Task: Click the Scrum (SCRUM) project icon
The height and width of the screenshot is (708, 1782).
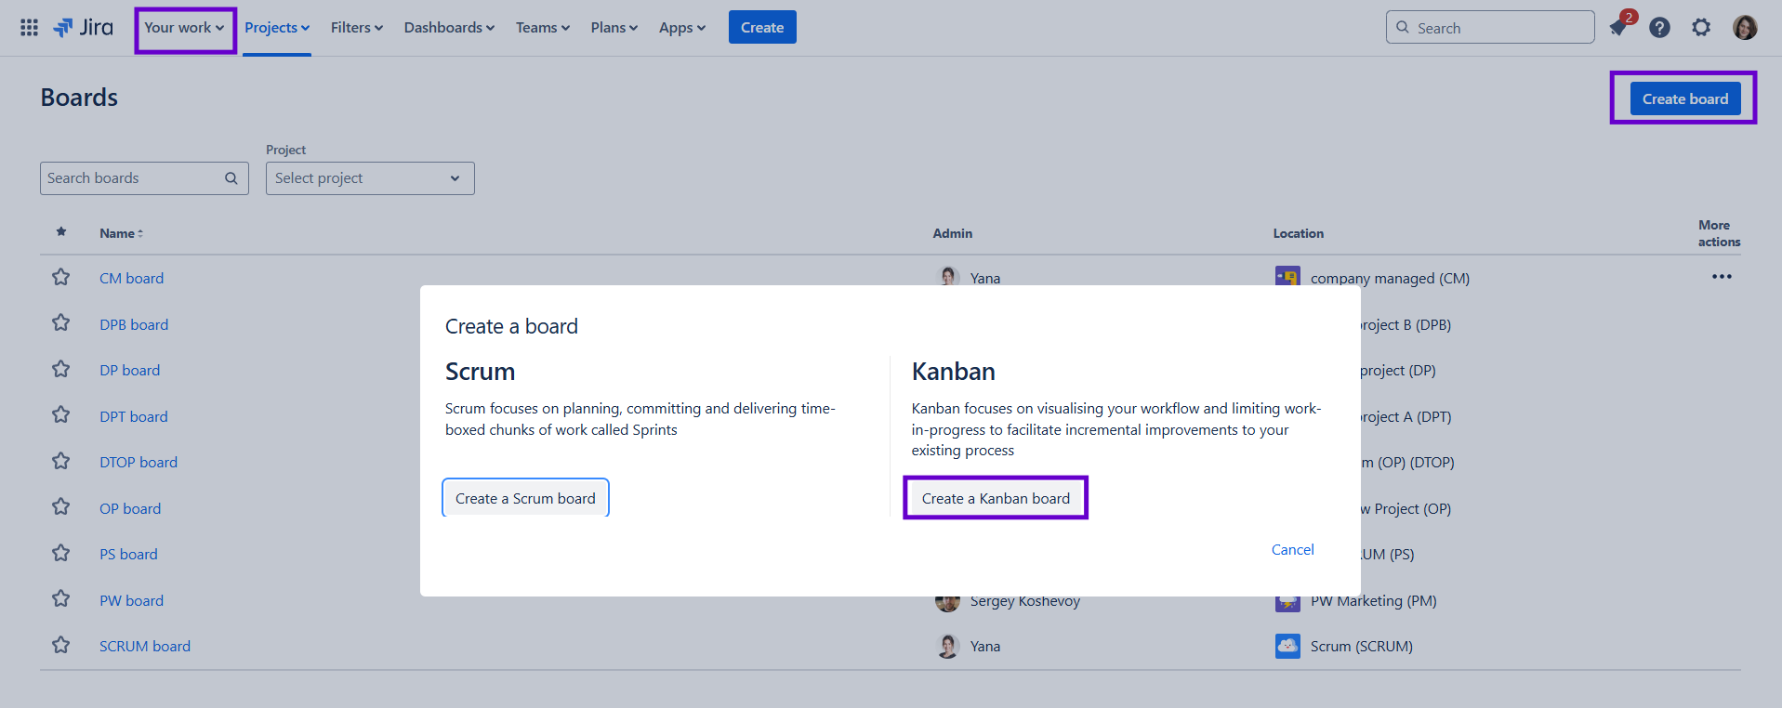Action: point(1287,646)
